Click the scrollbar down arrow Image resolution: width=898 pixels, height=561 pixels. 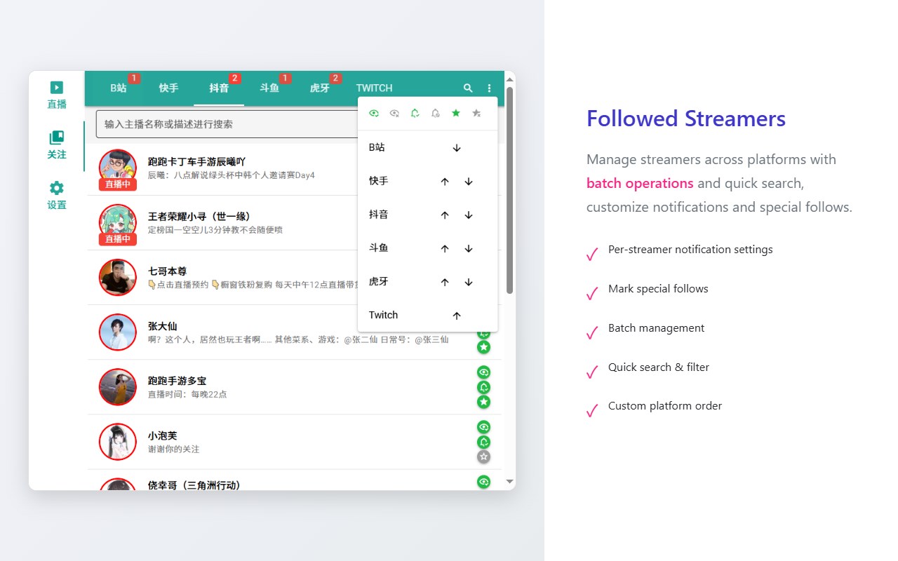(x=510, y=482)
